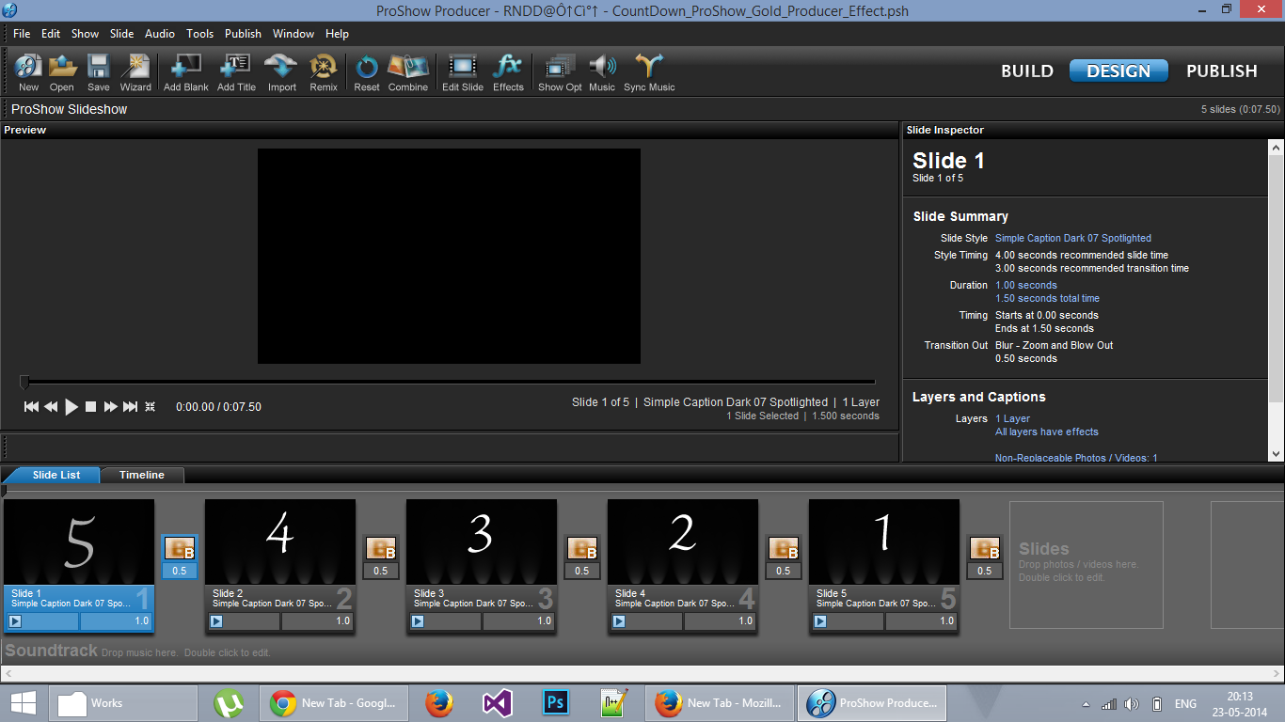1285x722 pixels.
Task: Click the rewind button in preview controls
Action: tap(51, 407)
